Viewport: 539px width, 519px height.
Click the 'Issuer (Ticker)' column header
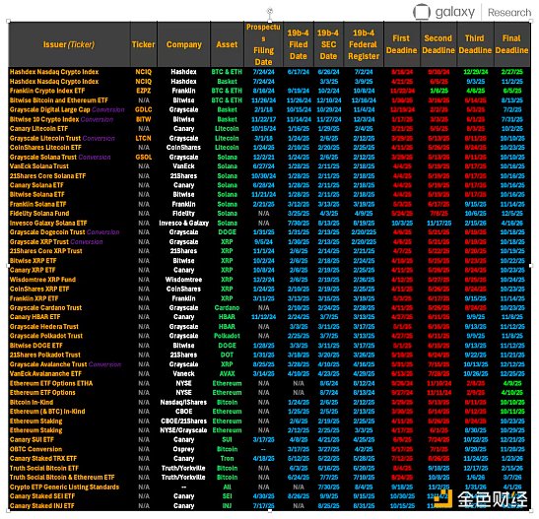click(69, 44)
